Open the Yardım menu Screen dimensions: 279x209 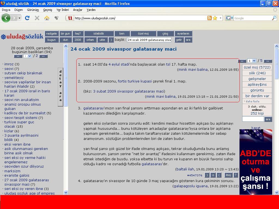tap(91, 10)
